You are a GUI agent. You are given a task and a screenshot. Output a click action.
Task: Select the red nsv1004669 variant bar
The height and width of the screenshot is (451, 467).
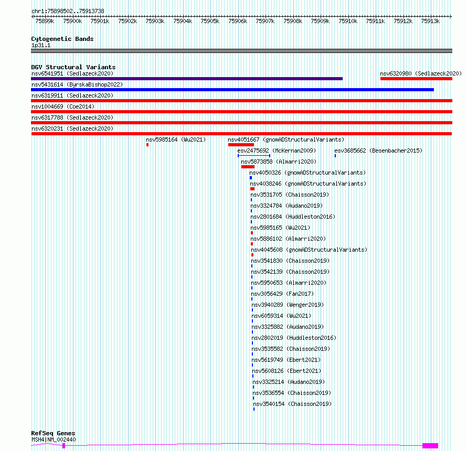[241, 112]
